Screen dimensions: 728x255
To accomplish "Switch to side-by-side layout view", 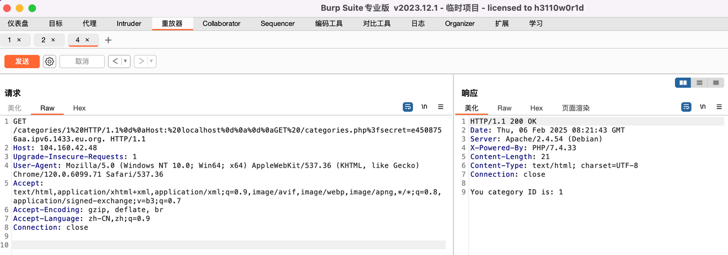I will 683,82.
